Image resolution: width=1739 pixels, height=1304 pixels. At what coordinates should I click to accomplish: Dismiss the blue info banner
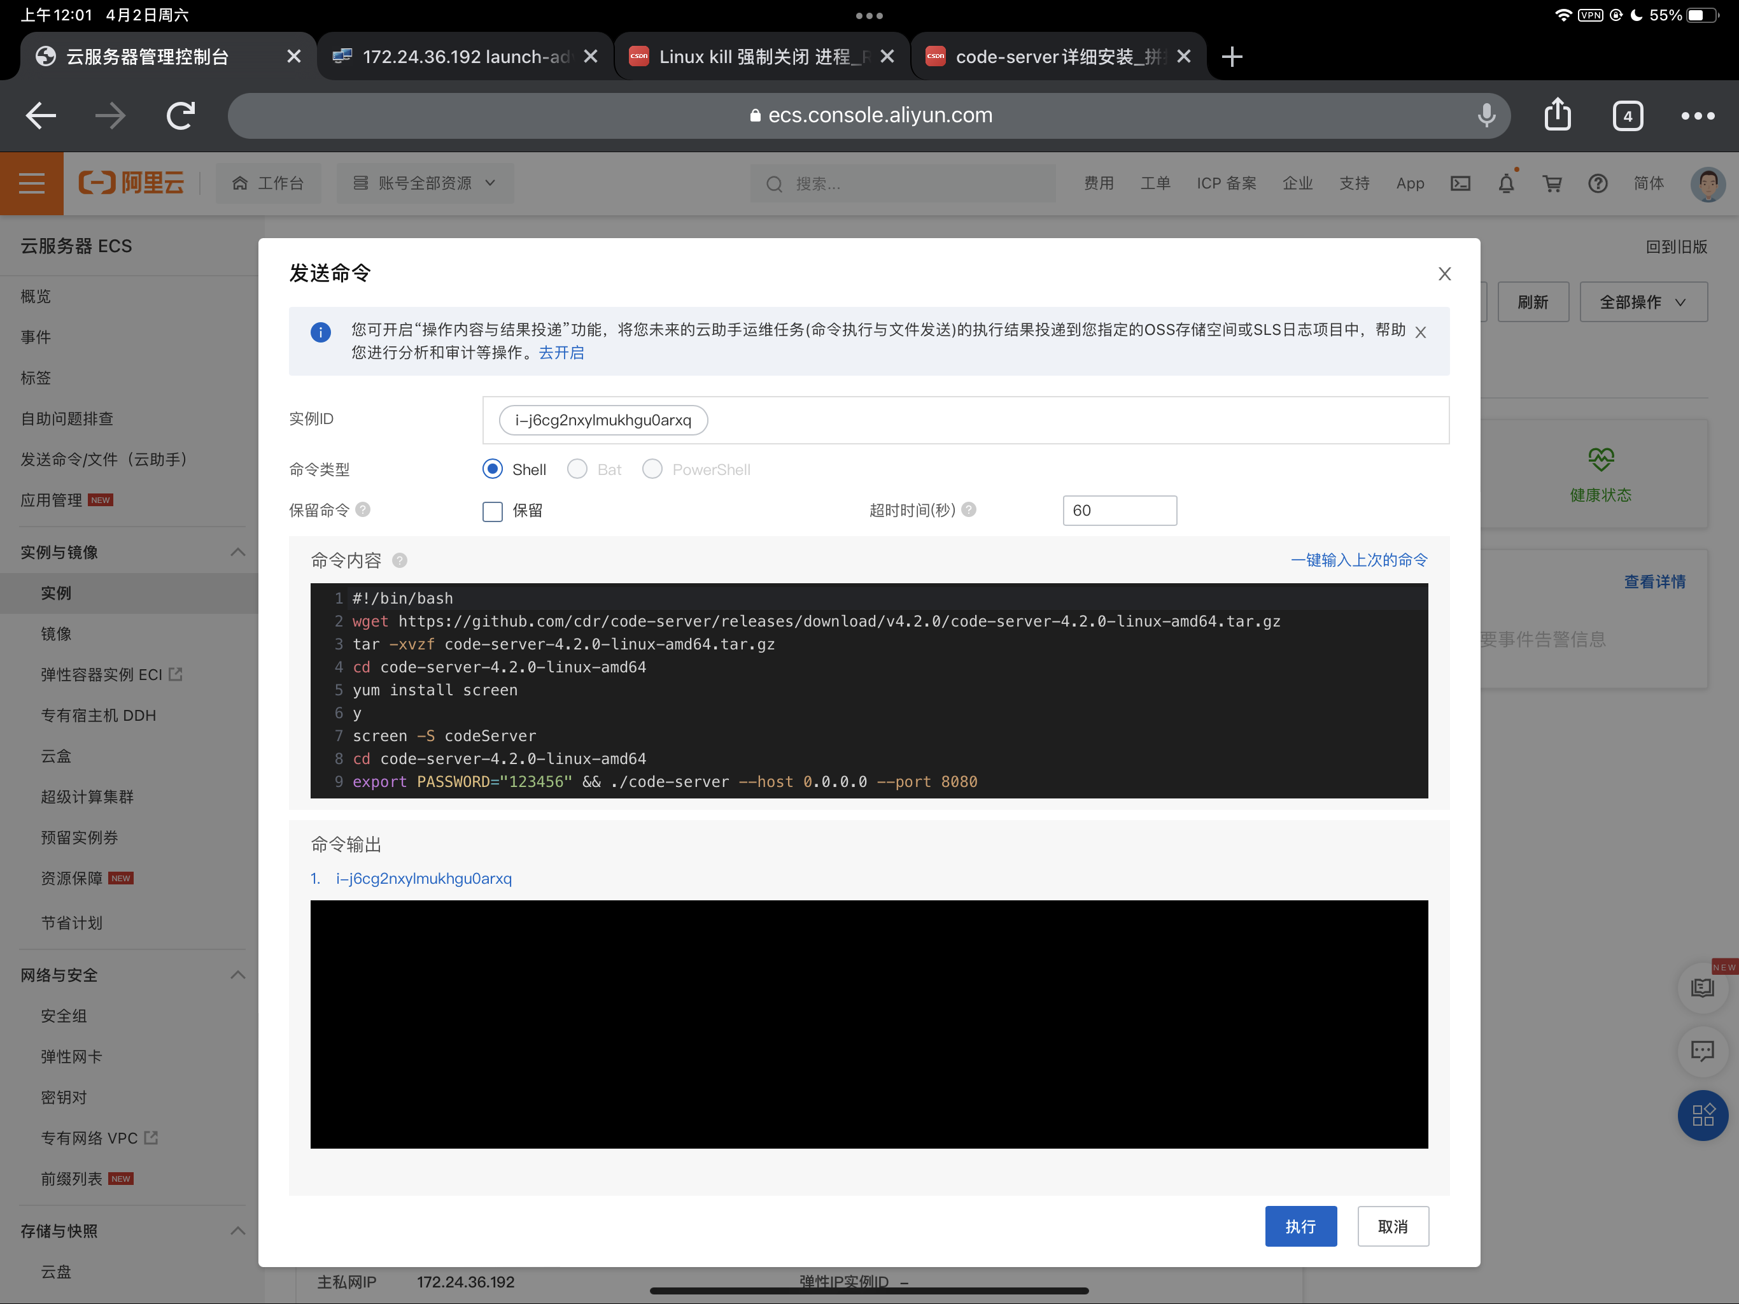(x=1421, y=332)
